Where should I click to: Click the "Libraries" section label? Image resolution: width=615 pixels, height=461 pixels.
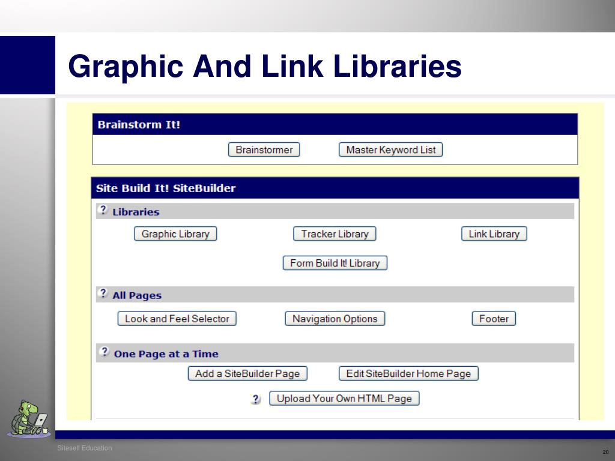[x=136, y=212]
